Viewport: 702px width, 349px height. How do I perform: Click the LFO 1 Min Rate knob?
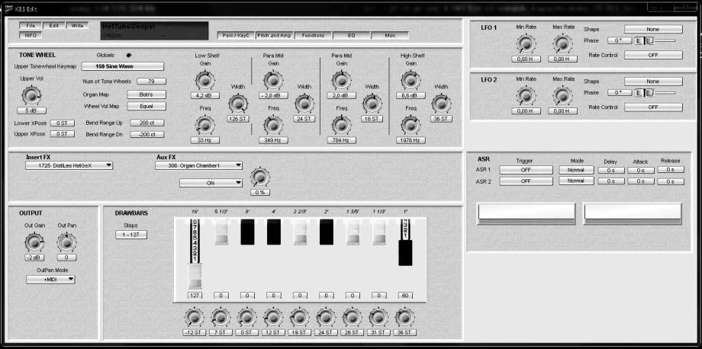[x=526, y=43]
